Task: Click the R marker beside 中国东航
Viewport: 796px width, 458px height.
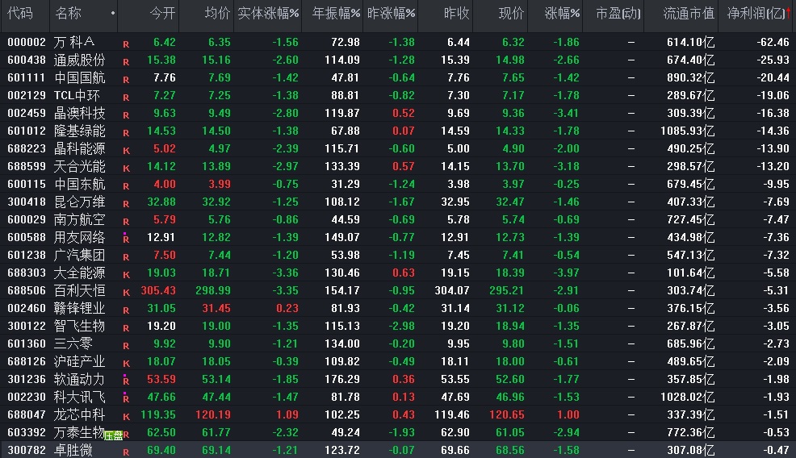Action: pyautogui.click(x=126, y=186)
